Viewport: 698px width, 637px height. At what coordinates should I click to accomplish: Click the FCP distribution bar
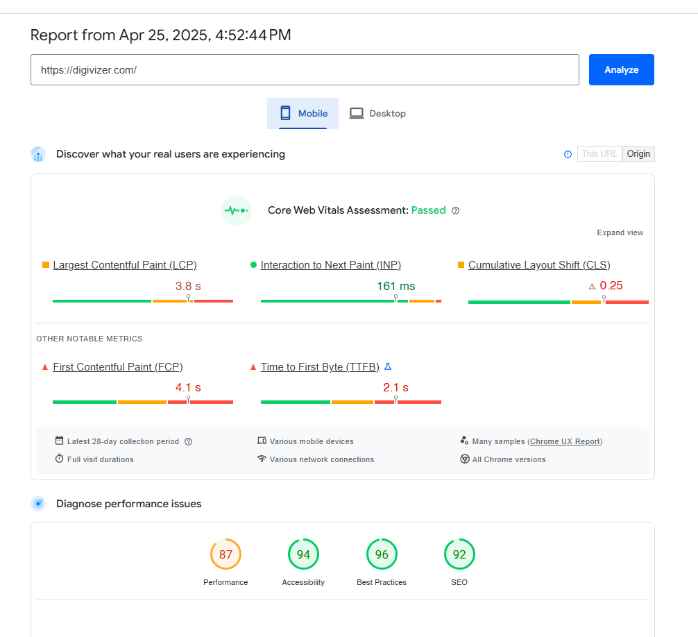click(x=143, y=402)
